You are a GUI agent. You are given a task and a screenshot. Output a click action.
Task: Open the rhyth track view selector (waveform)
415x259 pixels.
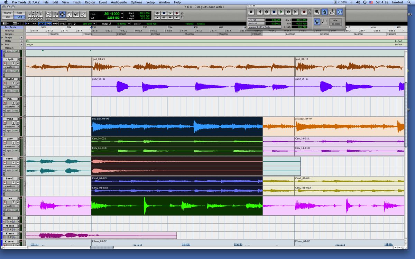tap(11, 67)
